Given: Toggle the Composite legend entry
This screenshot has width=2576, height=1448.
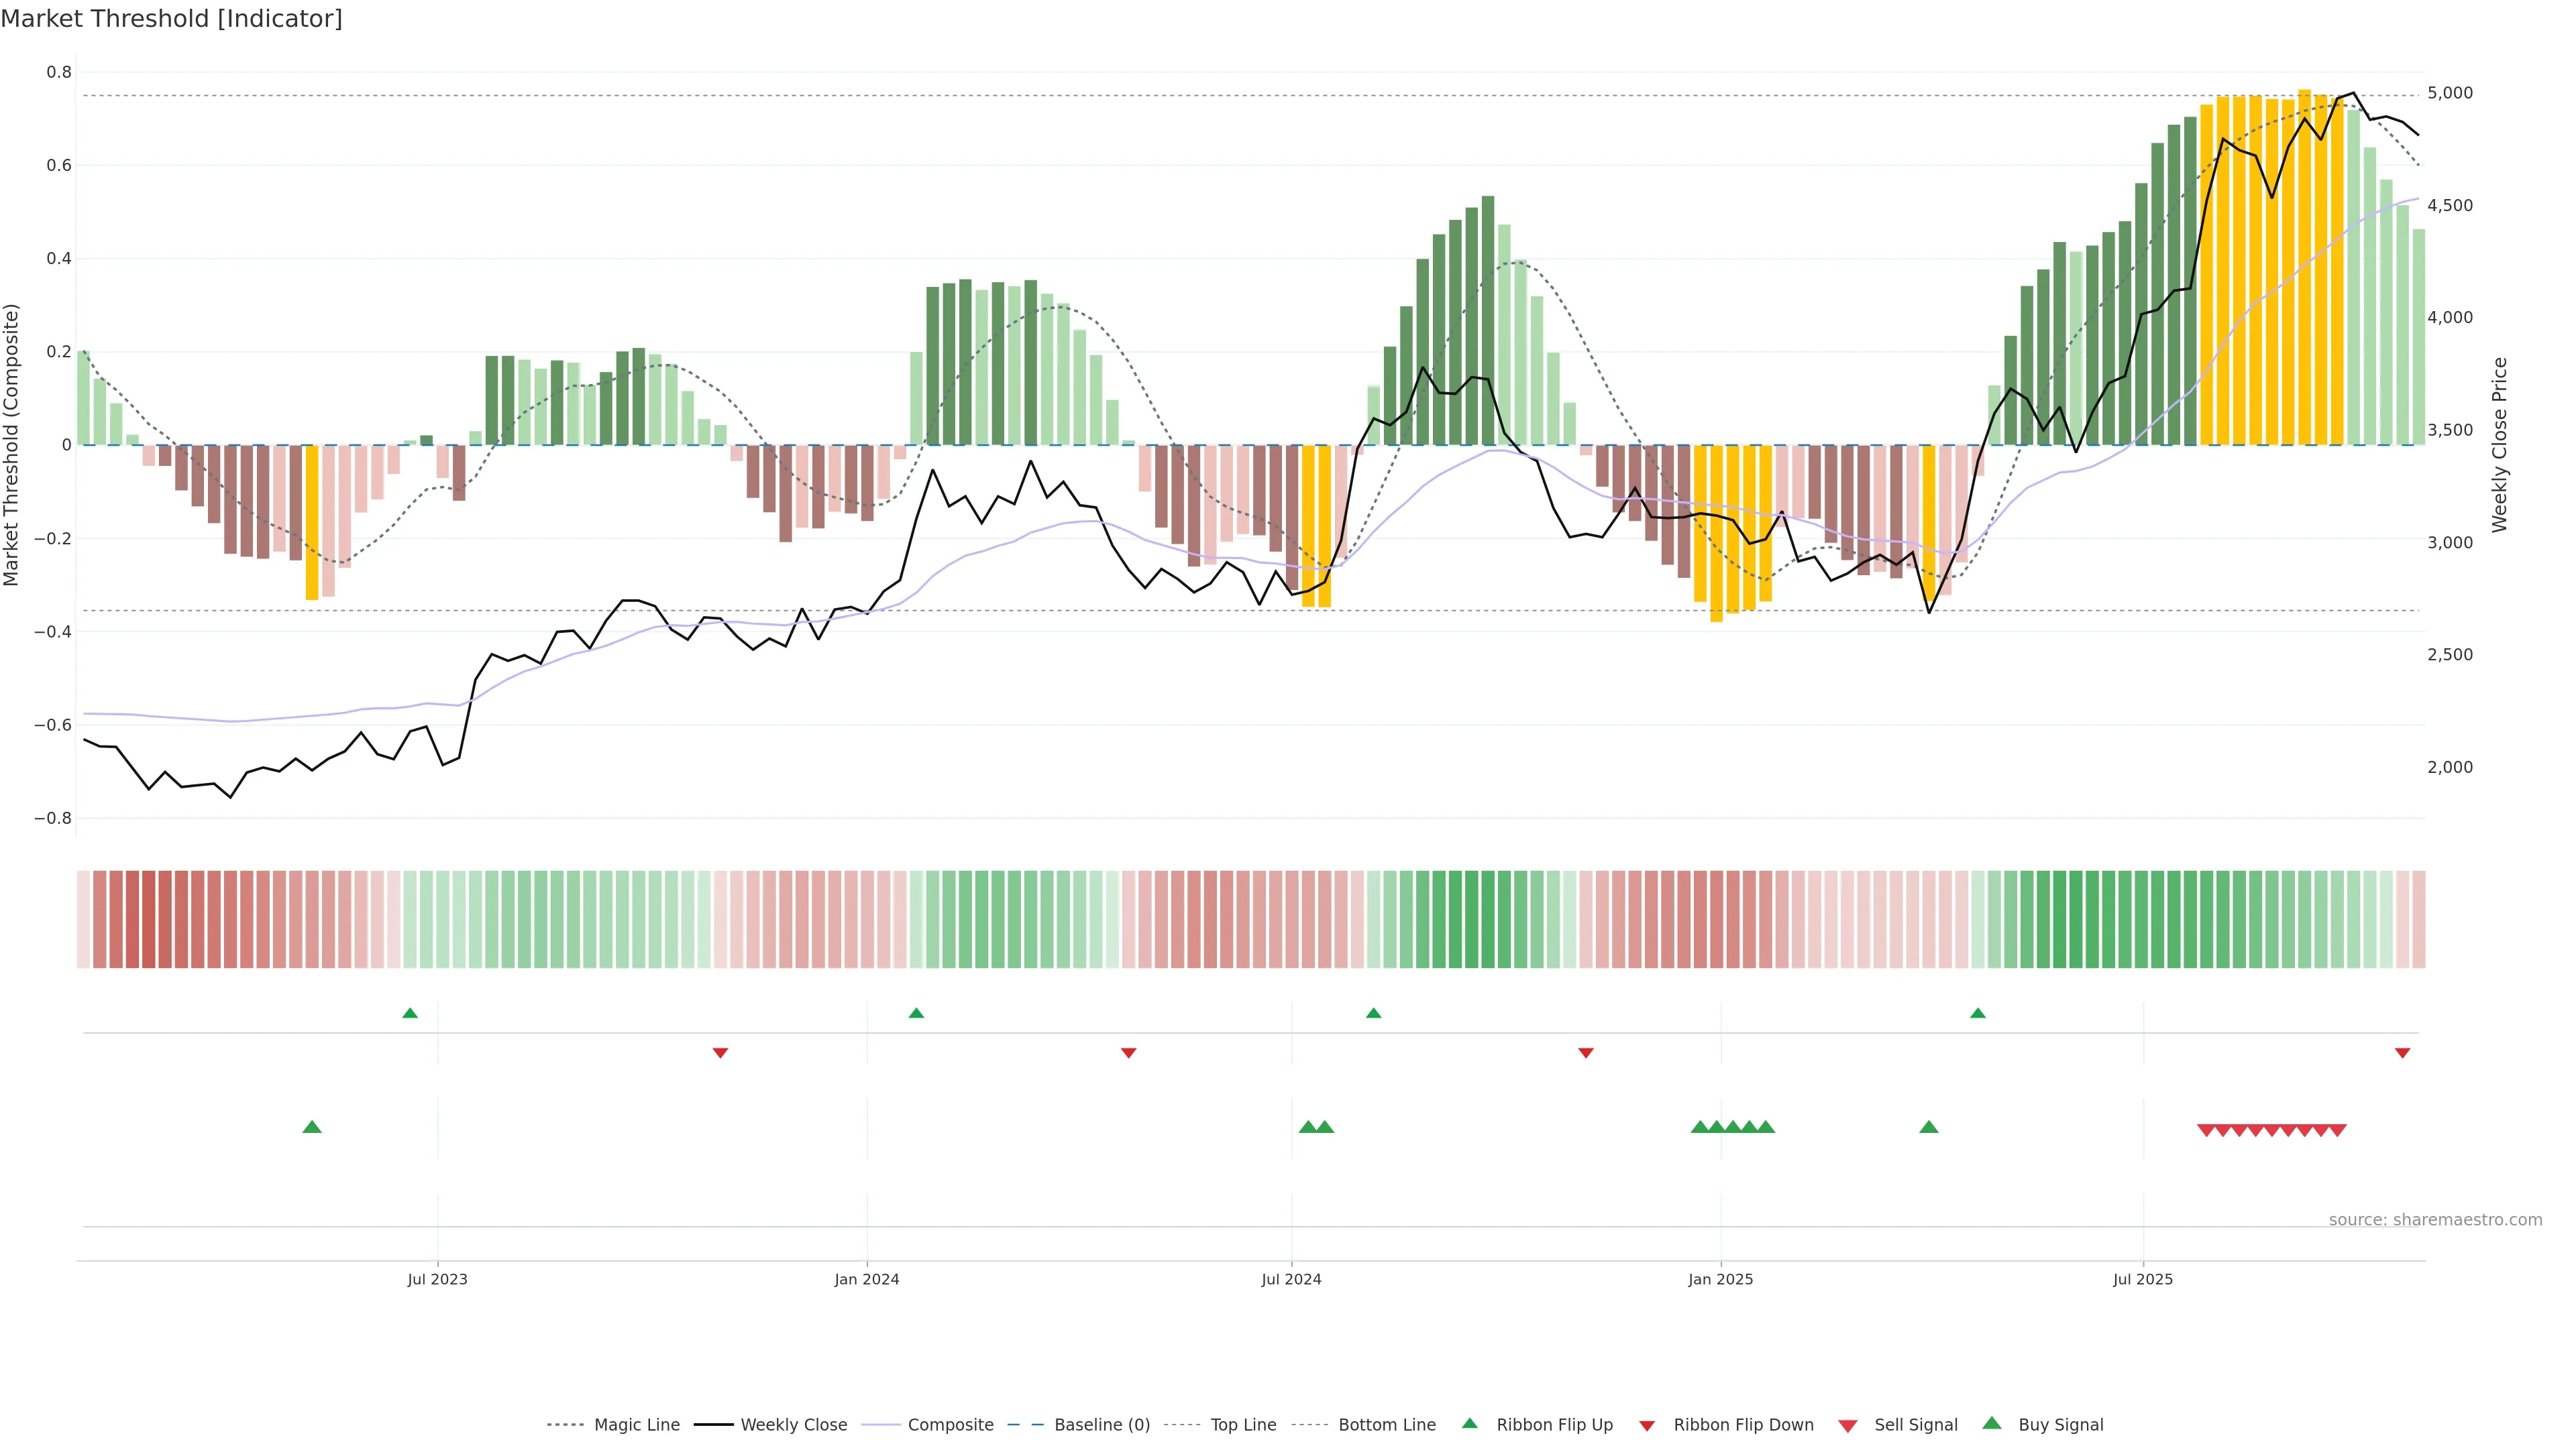Looking at the screenshot, I should pyautogui.click(x=950, y=1425).
